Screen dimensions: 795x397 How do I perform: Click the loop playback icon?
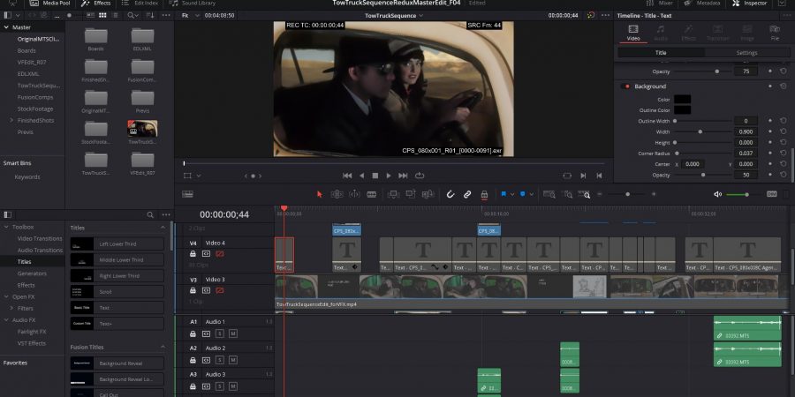point(420,176)
